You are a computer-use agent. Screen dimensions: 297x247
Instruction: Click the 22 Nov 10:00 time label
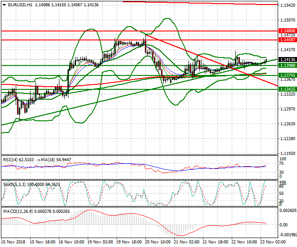[244, 242]
